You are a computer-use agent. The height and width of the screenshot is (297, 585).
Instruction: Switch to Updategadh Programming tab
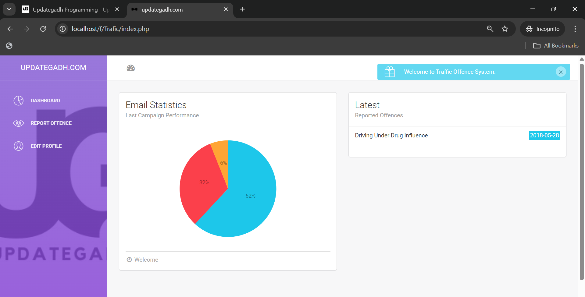pyautogui.click(x=70, y=9)
